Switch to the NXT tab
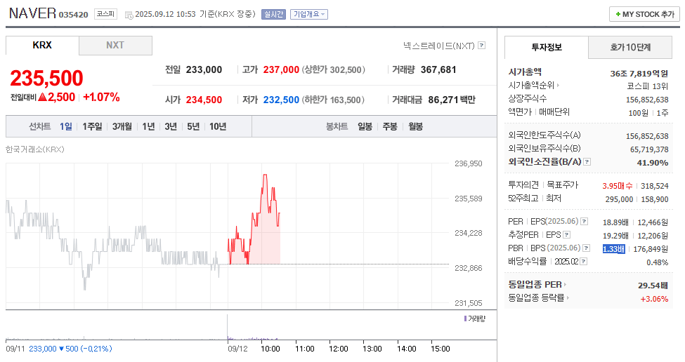685x362 pixels. point(115,46)
